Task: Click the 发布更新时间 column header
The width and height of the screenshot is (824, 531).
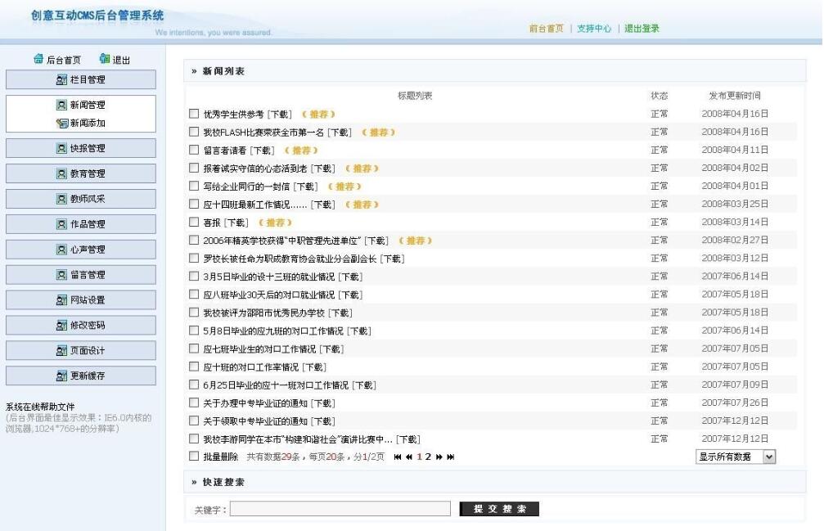Action: [735, 96]
